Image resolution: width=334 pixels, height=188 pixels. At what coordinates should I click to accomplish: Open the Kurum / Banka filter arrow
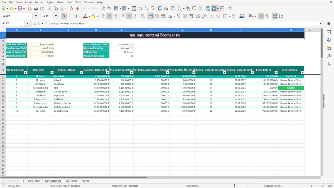point(81,73)
